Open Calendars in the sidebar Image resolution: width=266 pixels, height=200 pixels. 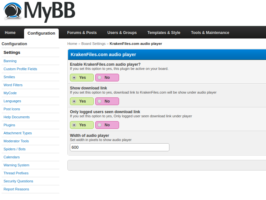point(12,157)
